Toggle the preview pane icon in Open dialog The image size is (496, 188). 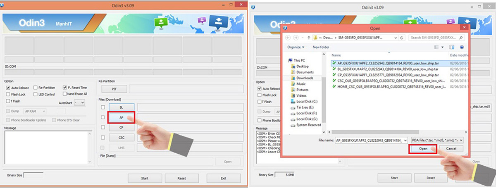[452, 47]
